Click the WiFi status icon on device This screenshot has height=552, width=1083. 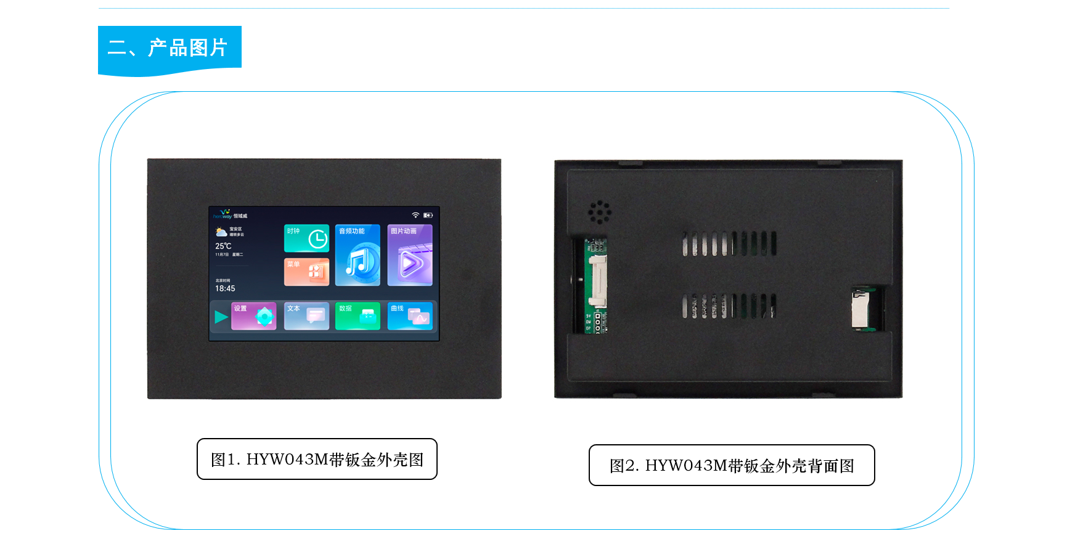click(415, 215)
